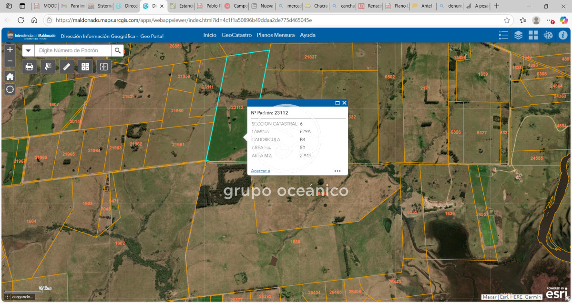Open the Ayuda menu
The width and height of the screenshot is (572, 303).
tap(306, 35)
